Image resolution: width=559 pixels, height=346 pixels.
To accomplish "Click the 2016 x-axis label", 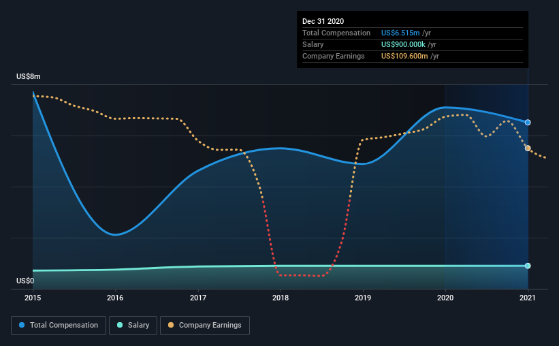I will click(115, 298).
